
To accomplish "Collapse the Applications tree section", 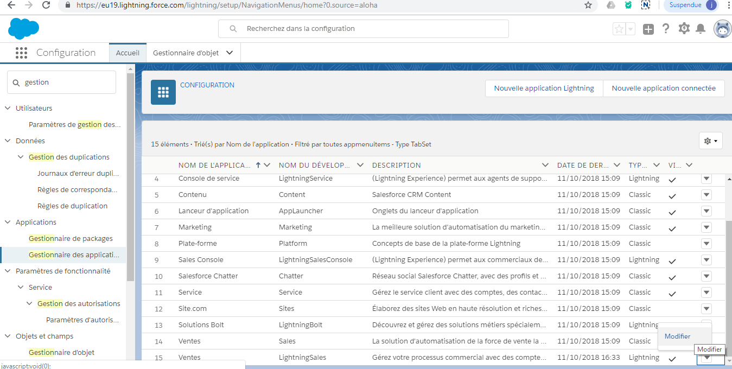I will point(8,222).
